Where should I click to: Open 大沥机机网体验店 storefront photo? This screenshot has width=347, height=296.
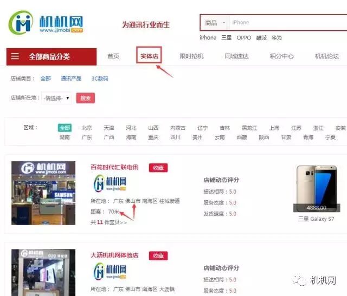coord(43,273)
